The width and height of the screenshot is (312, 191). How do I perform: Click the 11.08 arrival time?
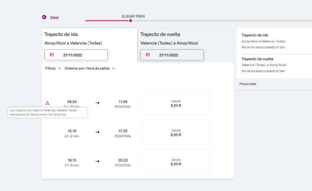tap(123, 102)
